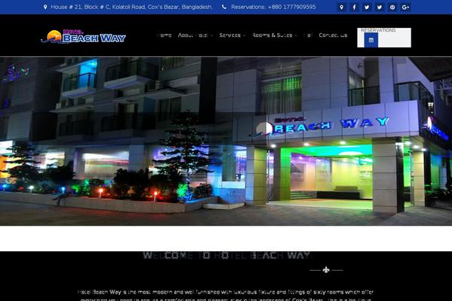Screen dimensions: 452x301
Task: Open the Pinterest social icon
Action: pos(392,8)
